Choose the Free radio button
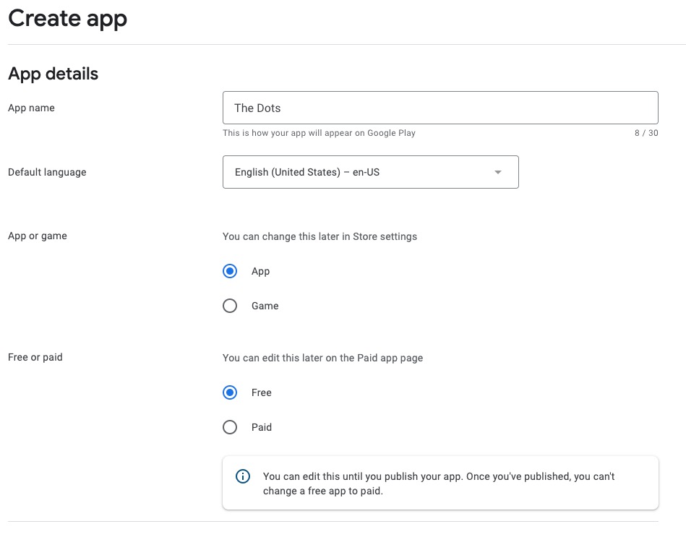 point(230,393)
